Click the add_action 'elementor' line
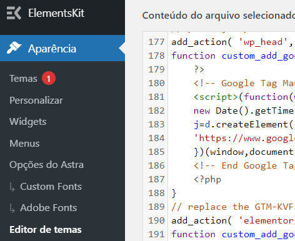Screen dimensions: 295x241 tap(233, 220)
